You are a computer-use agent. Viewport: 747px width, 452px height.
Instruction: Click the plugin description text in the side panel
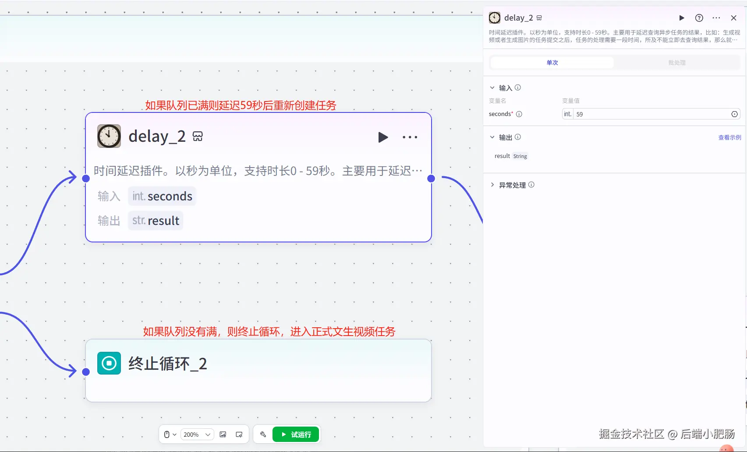point(614,36)
